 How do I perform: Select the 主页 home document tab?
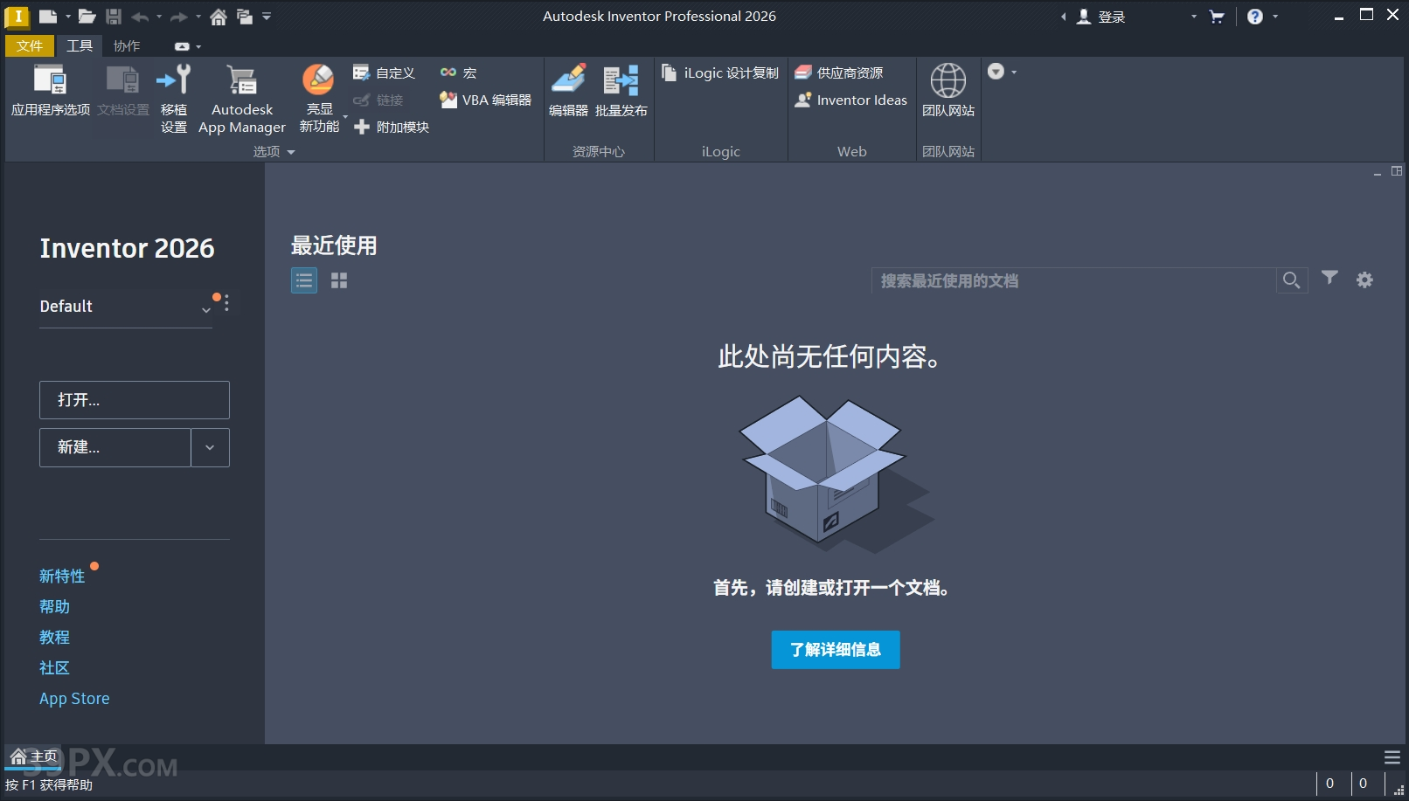pos(34,756)
